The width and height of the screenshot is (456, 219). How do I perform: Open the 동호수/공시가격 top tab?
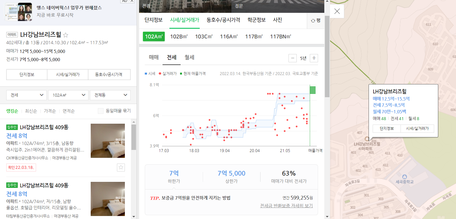coord(223,20)
